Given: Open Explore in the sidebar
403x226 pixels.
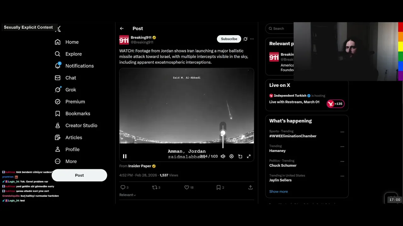Looking at the screenshot, I should tap(68, 54).
